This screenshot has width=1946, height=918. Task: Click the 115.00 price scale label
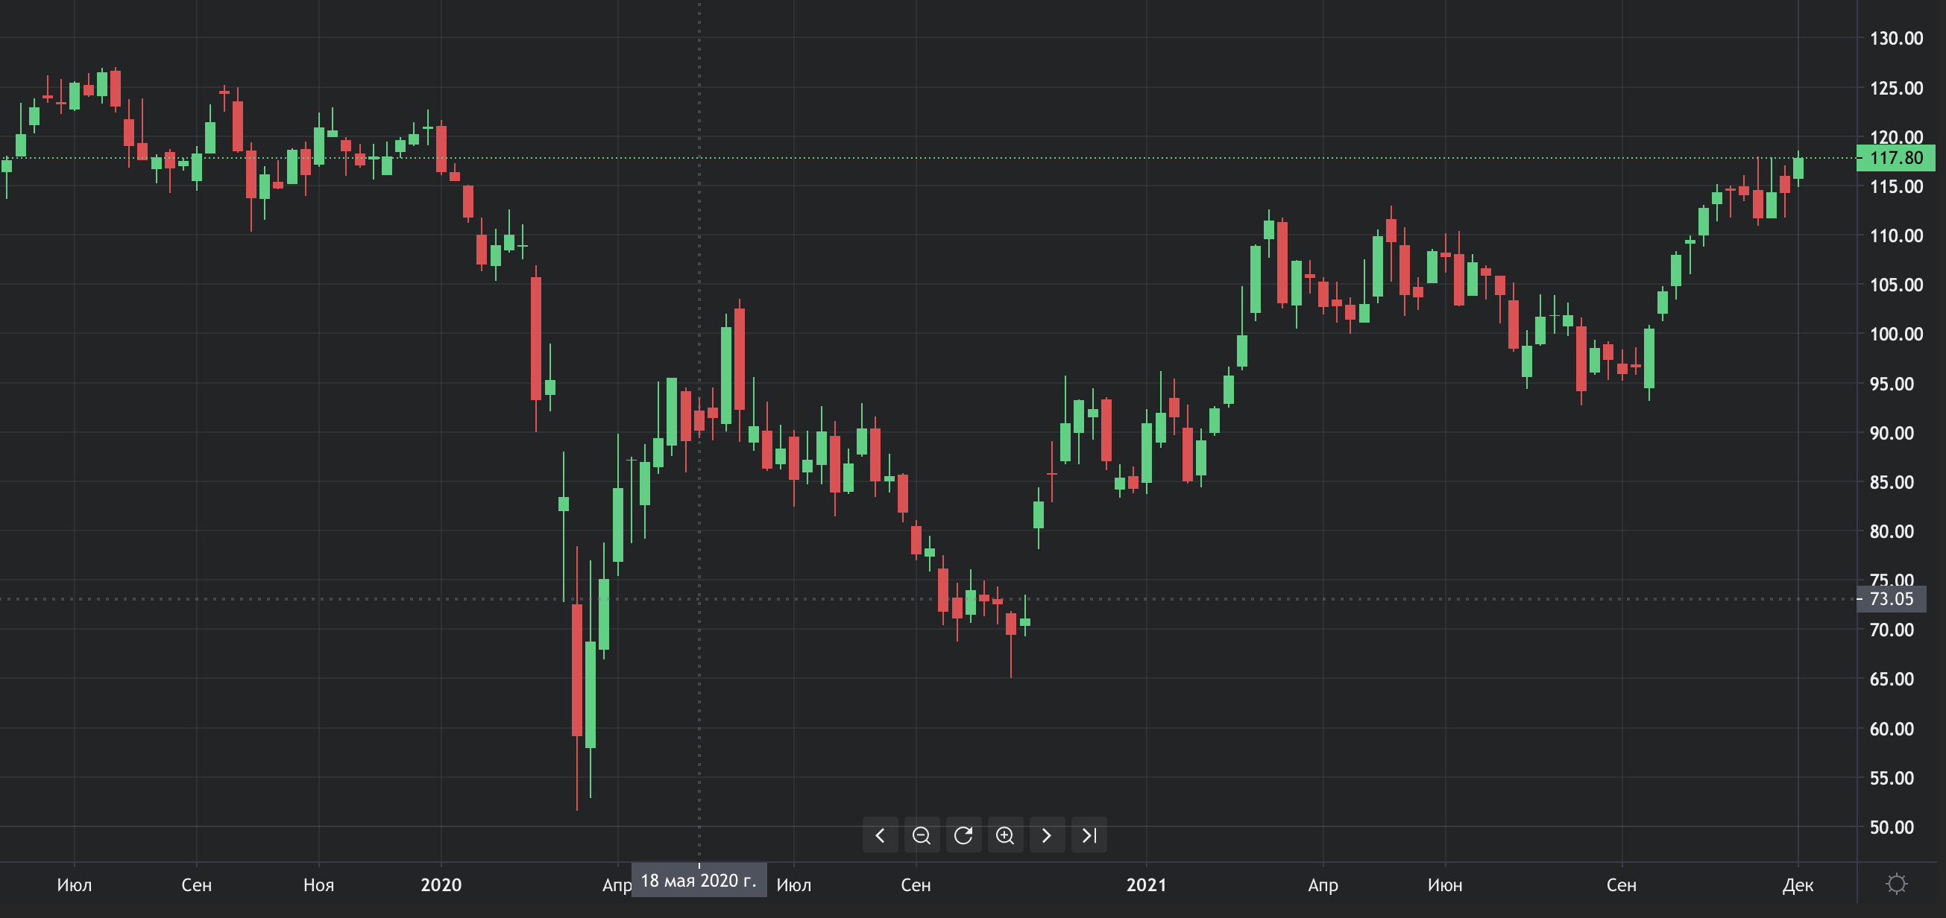pos(1896,186)
